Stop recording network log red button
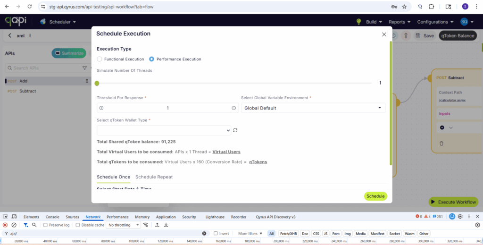Viewport: 483px width, 245px height. [x=5, y=225]
